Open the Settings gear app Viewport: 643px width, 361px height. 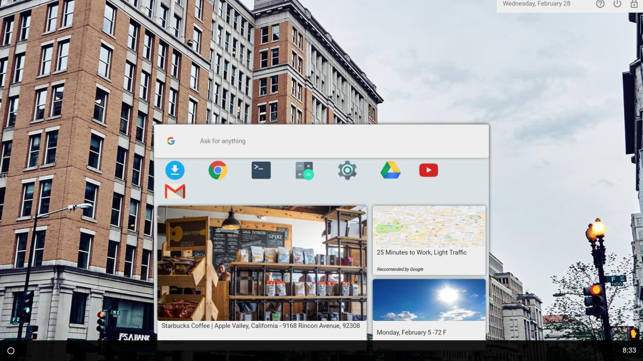pos(347,170)
